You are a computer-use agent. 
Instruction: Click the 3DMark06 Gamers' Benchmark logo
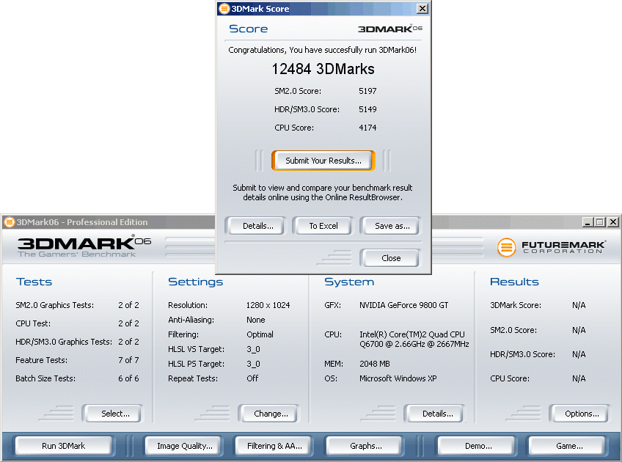click(84, 246)
